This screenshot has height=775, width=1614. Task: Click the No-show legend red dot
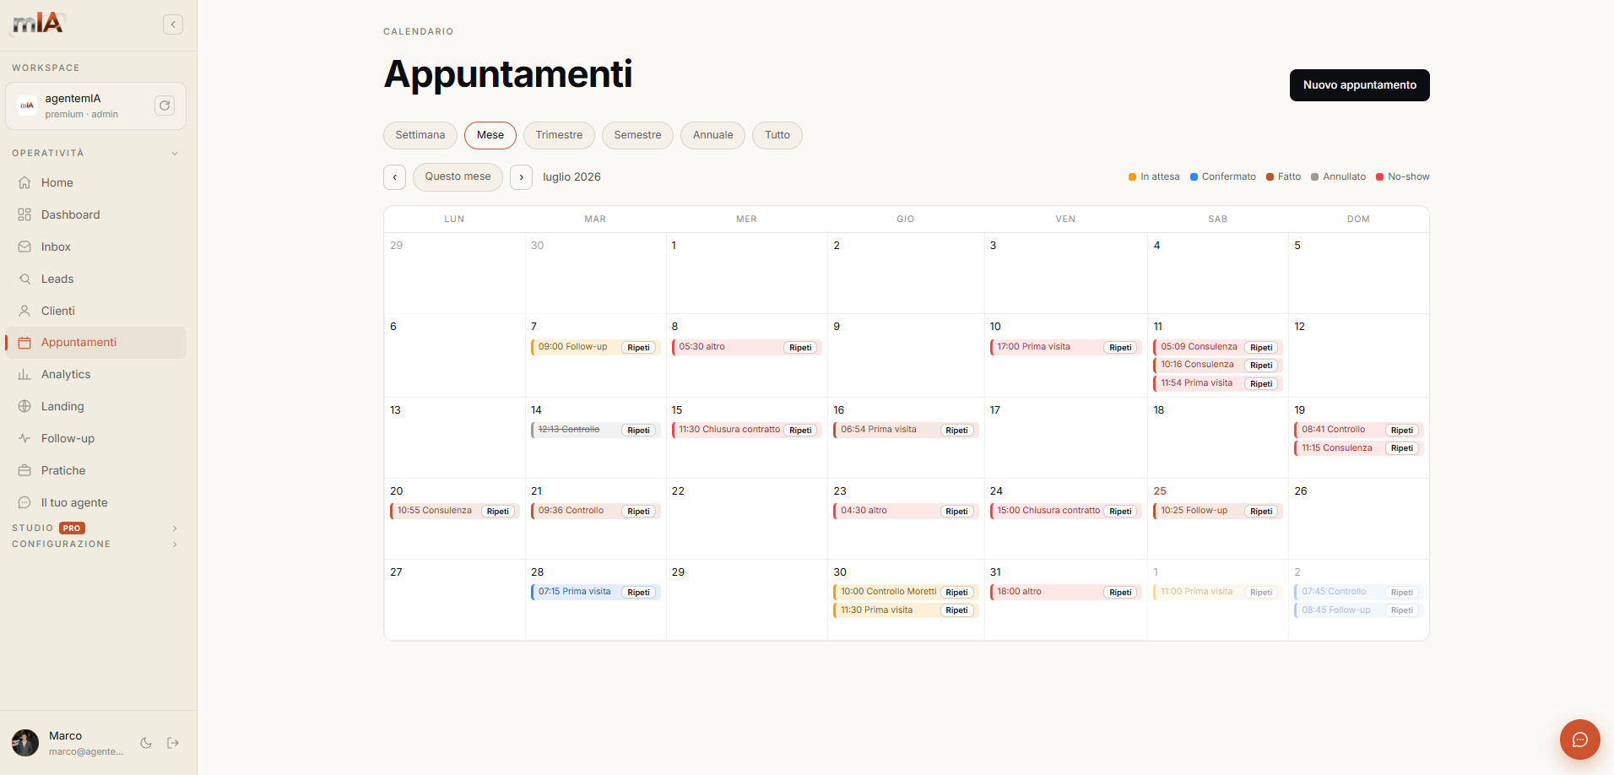pos(1379,177)
